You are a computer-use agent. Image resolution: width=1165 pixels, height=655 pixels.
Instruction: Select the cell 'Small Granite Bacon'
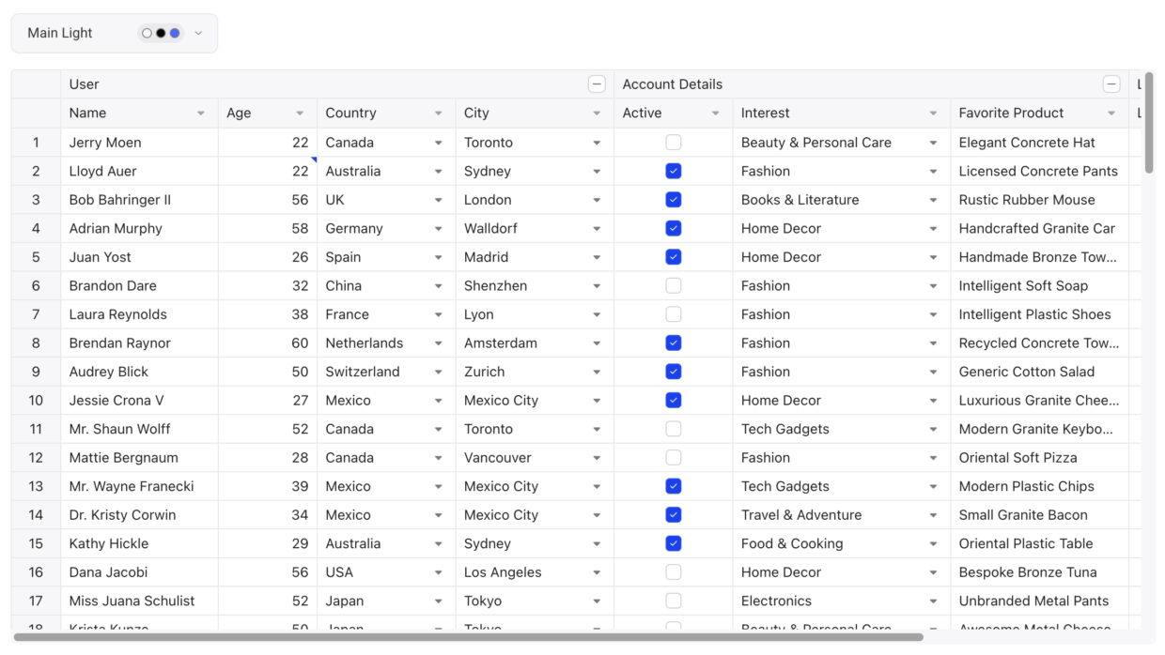coord(1040,514)
